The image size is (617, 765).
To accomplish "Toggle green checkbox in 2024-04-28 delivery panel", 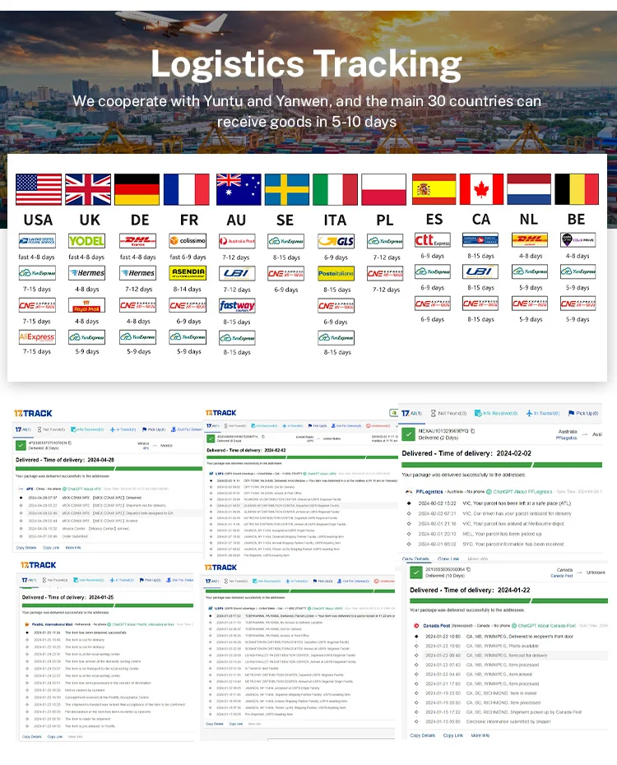I will point(21,445).
